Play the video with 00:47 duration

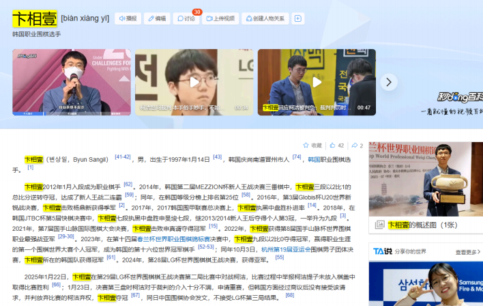316,83
